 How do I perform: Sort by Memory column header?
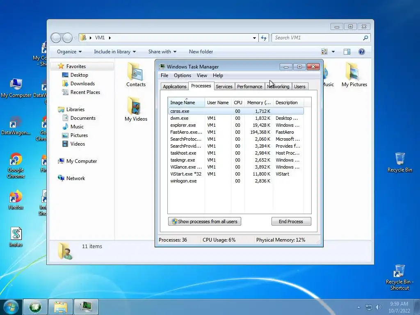pyautogui.click(x=259, y=102)
